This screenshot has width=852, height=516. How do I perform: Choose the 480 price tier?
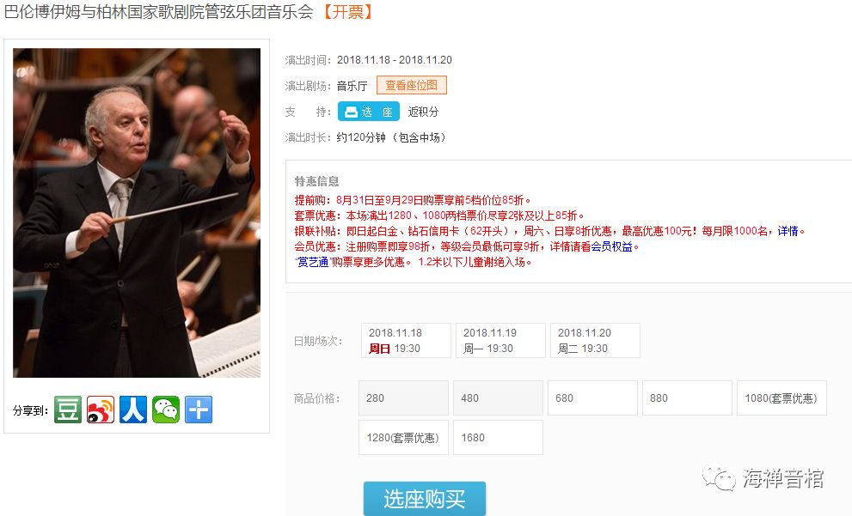coord(498,398)
